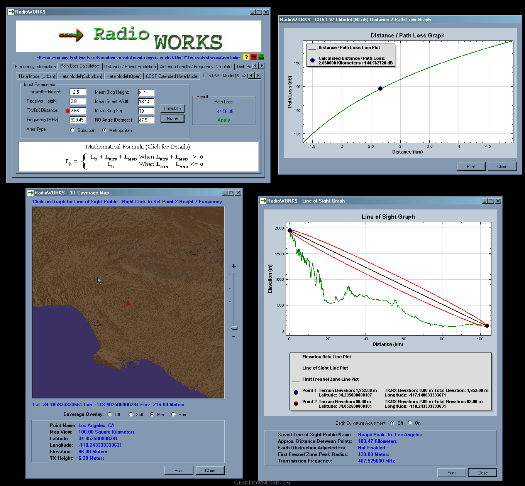Image resolution: width=525 pixels, height=486 pixels.
Task: Turn Earth Curvature Adjustment Off
Action: click(393, 423)
